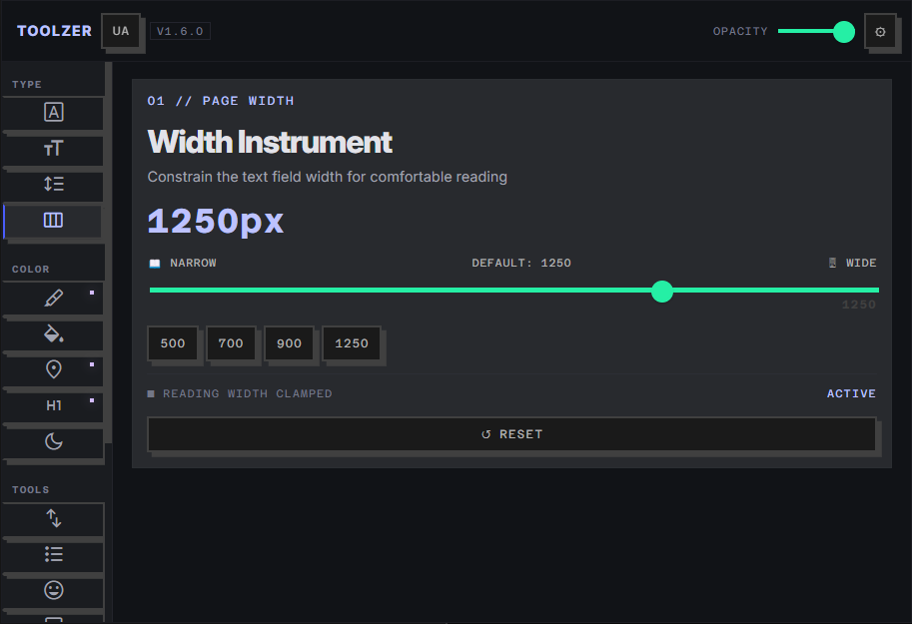The width and height of the screenshot is (912, 624).
Task: Click the Width Instrument heading
Action: pyautogui.click(x=270, y=142)
